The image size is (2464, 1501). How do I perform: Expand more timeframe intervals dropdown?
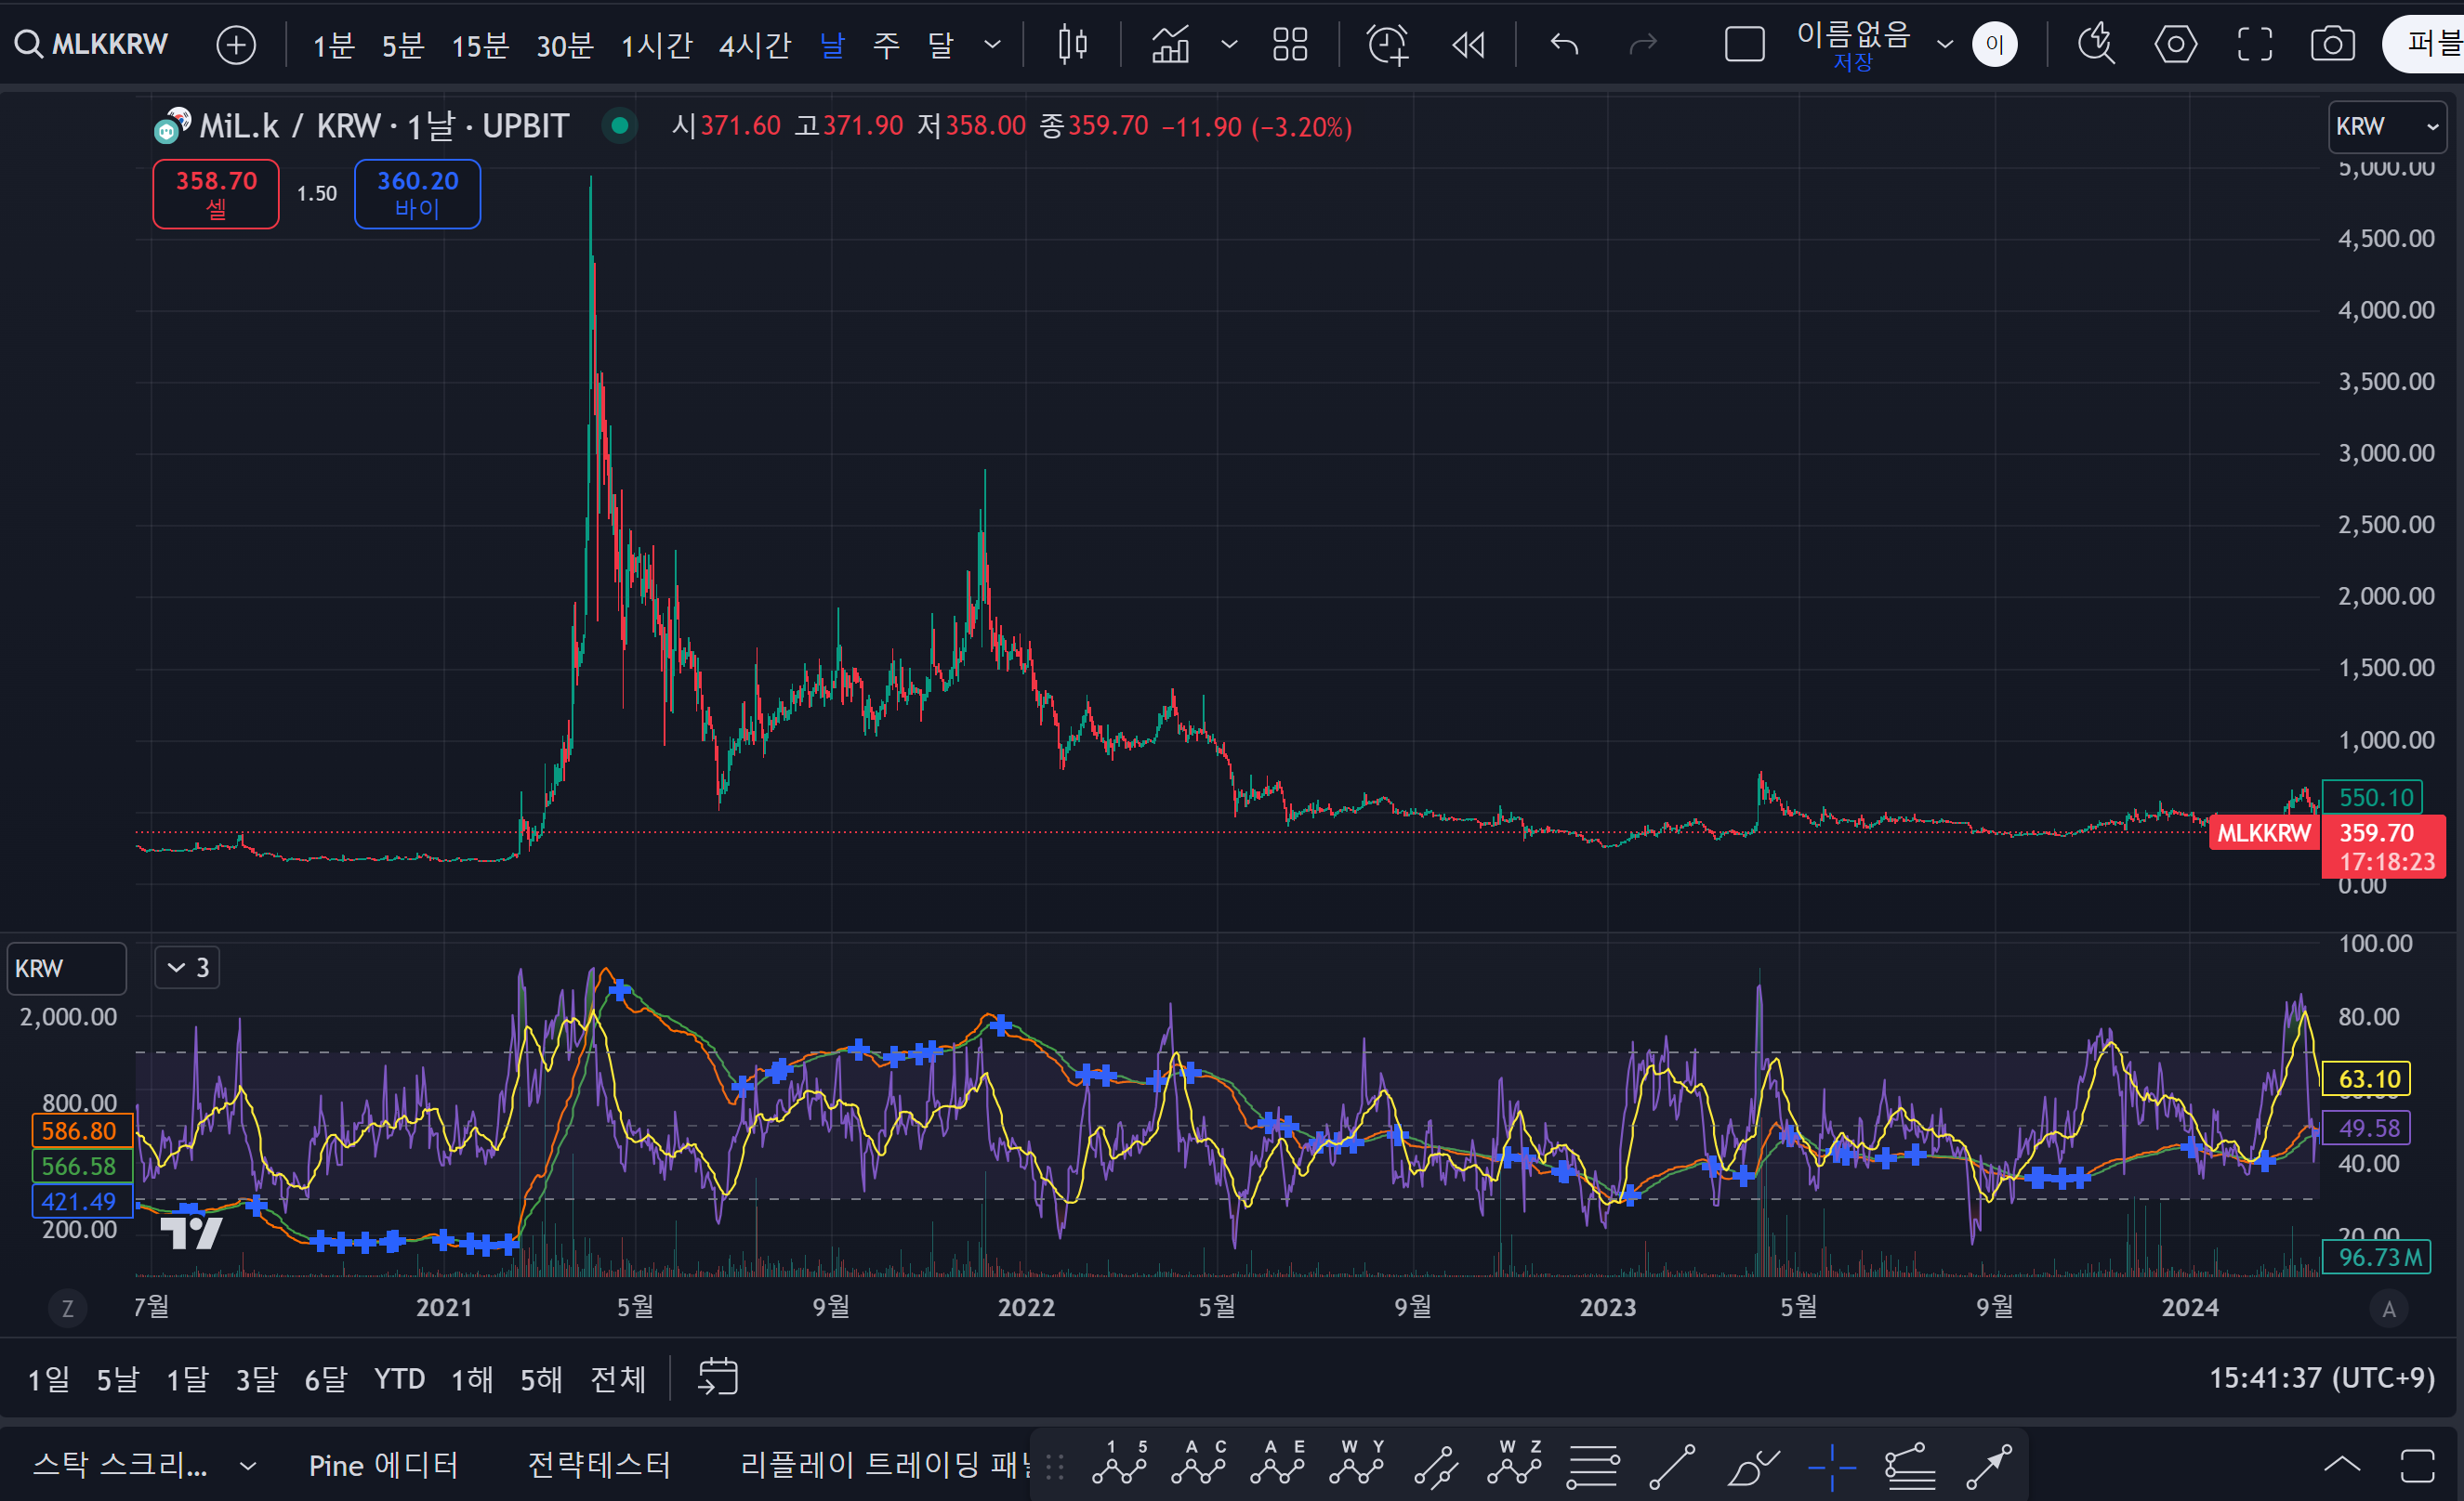[x=992, y=44]
